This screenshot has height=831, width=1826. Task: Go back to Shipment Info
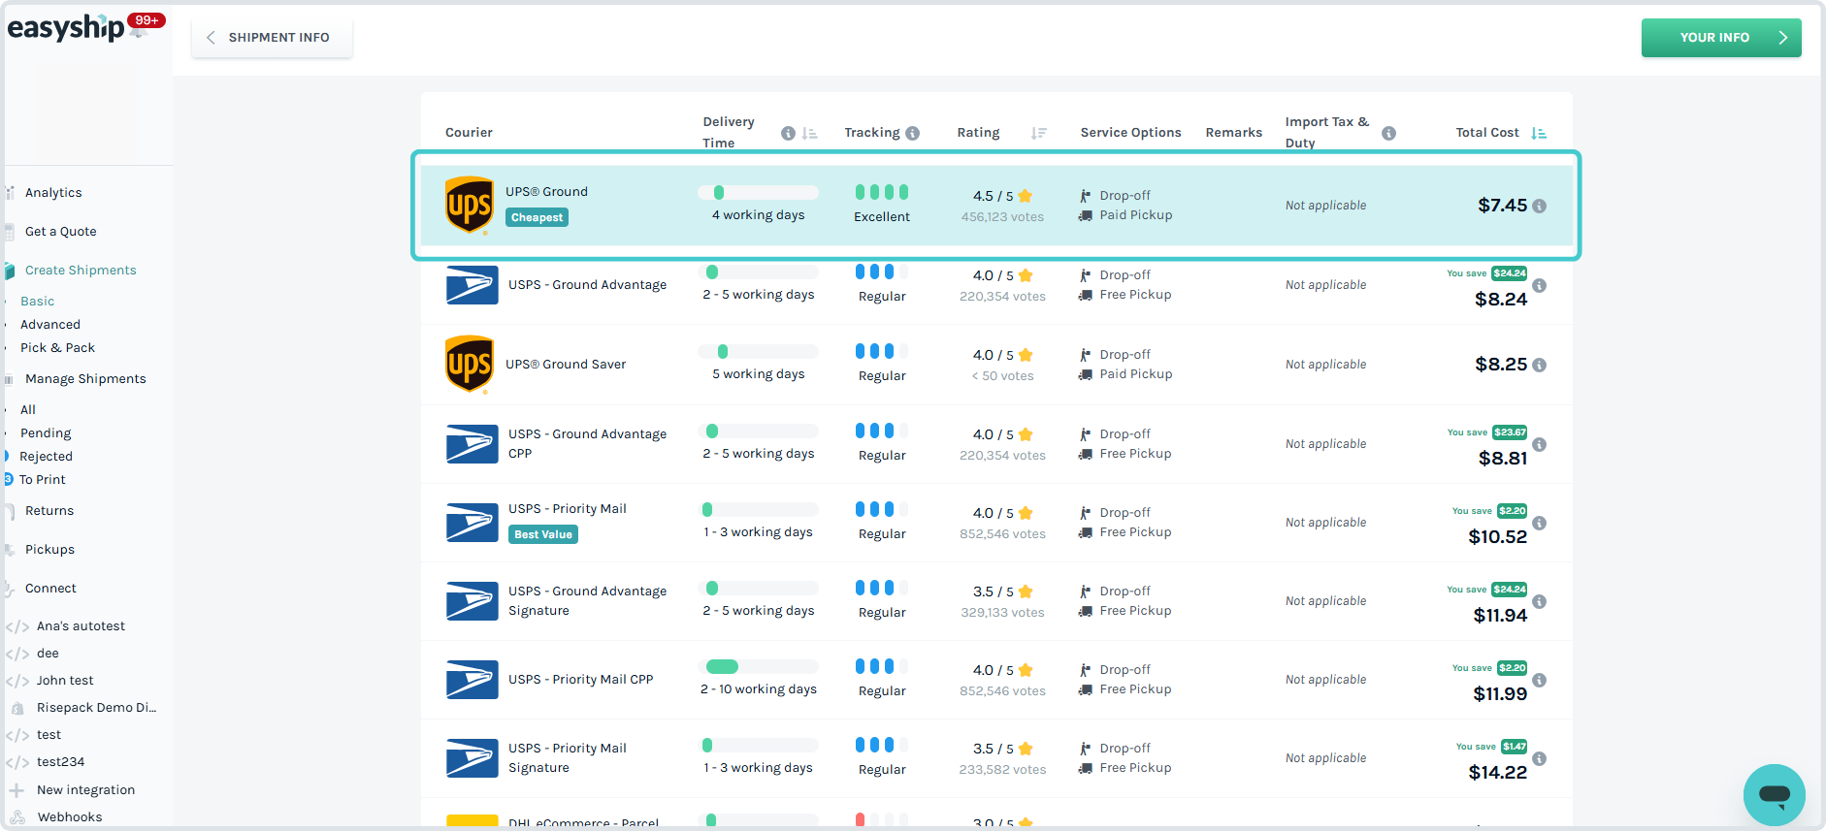272,38
